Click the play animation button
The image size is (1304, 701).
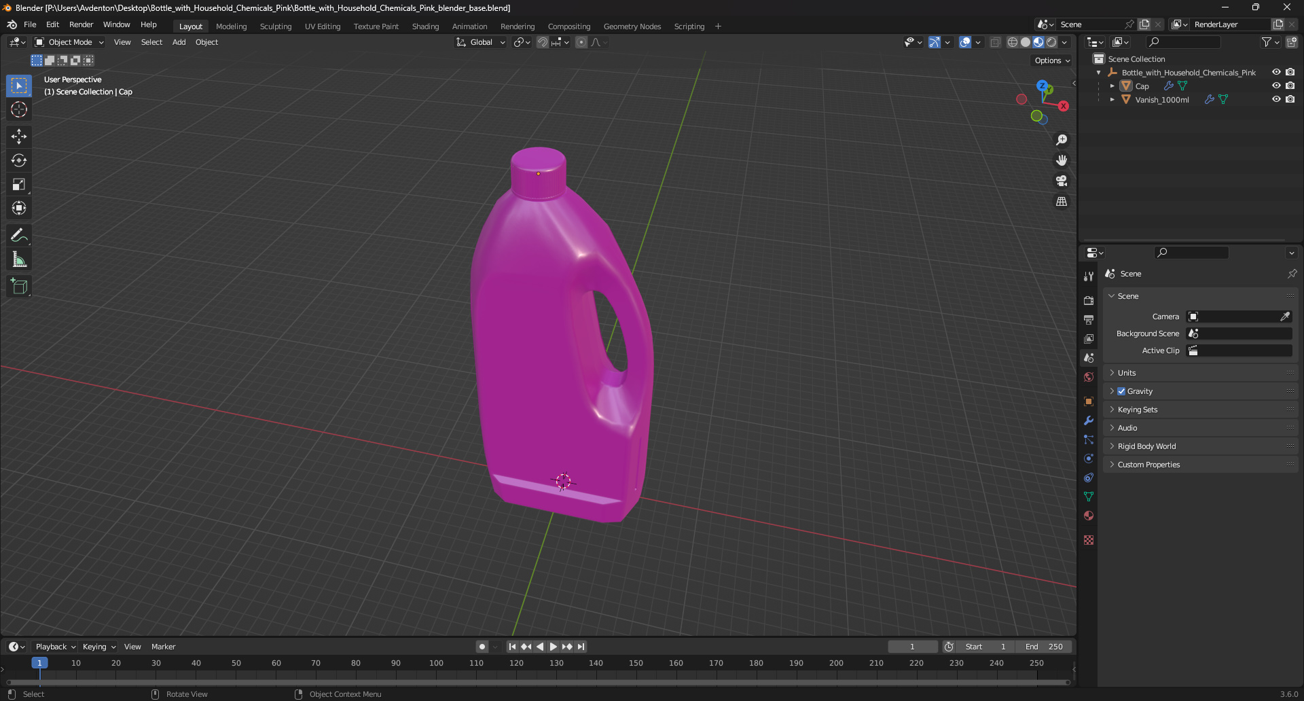[x=553, y=647]
